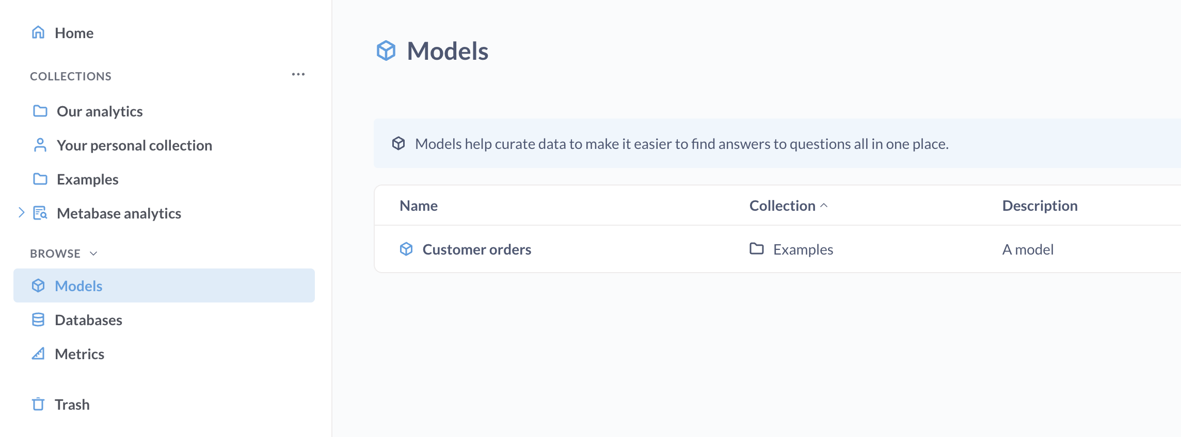Select the Metrics icon under Browse
1181x437 pixels.
click(x=38, y=354)
